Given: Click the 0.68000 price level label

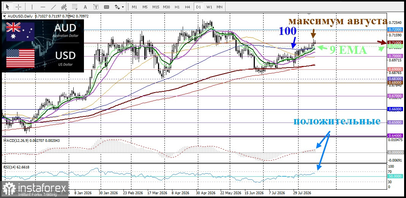Looking at the screenshot, I should (395, 82).
